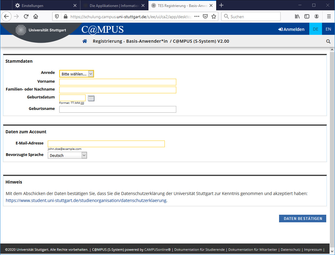335x255 pixels.
Task: Click the Daten Bestätigen button
Action: [x=303, y=218]
